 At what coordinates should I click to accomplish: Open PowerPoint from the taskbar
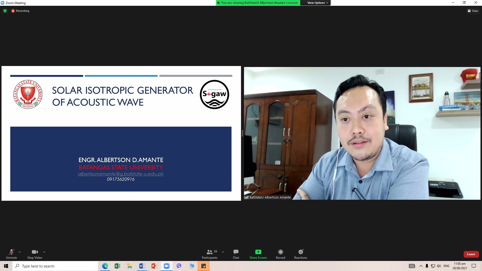[x=154, y=266]
